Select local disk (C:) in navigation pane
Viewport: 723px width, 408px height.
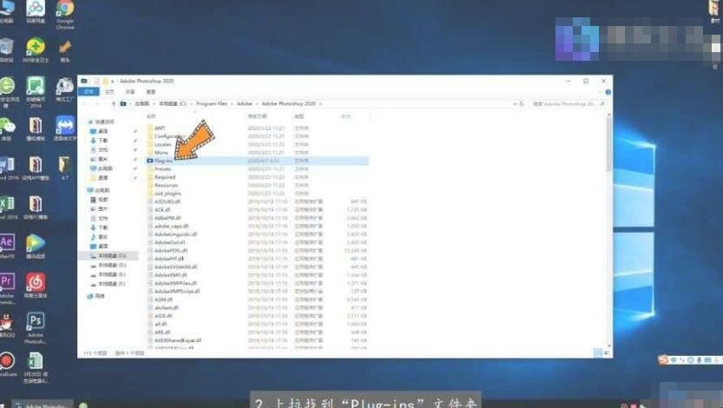tap(111, 256)
